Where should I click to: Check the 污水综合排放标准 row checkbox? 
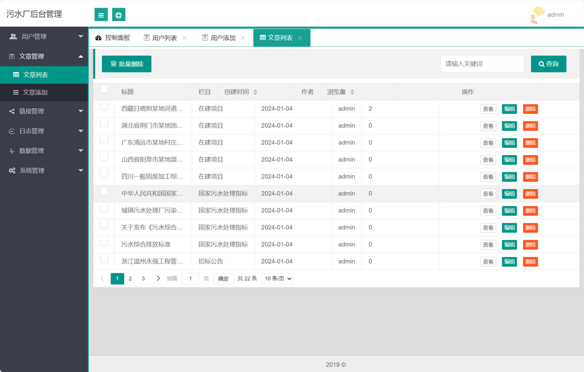(x=104, y=242)
